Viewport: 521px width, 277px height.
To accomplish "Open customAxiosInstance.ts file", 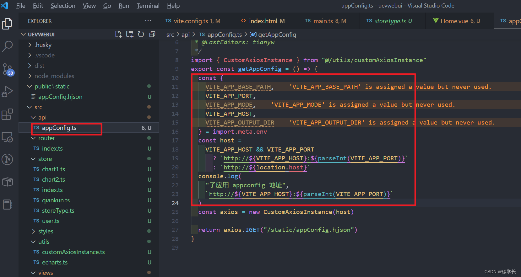I will [73, 252].
